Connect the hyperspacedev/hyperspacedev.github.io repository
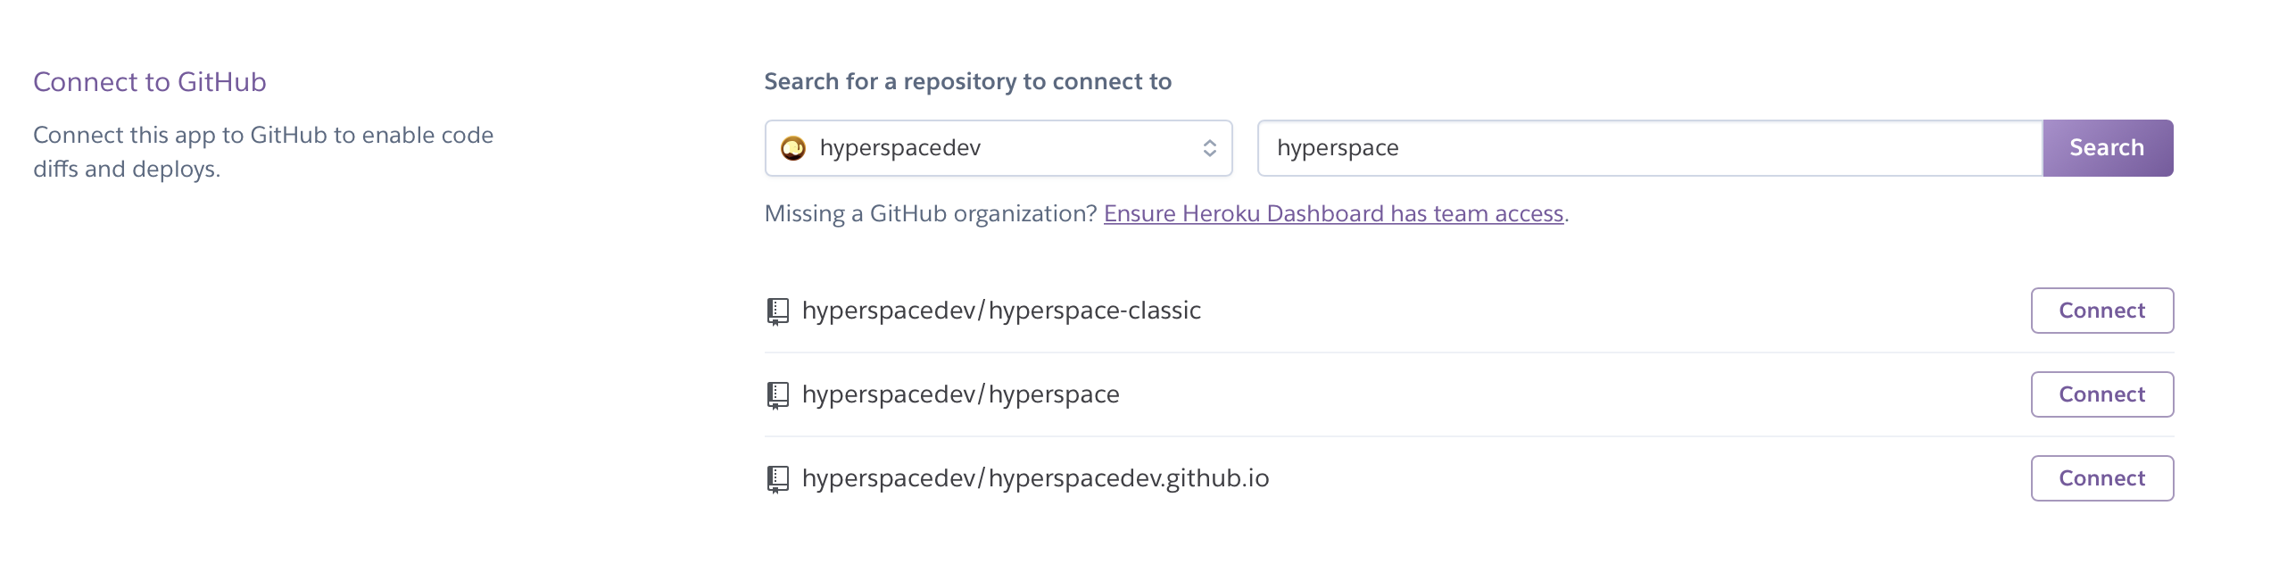The width and height of the screenshot is (2279, 564). coord(2102,478)
